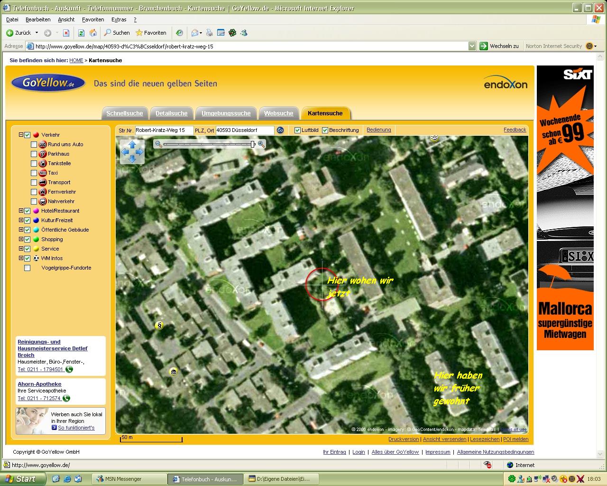
Task: Open the Windows Start button
Action: click(22, 479)
